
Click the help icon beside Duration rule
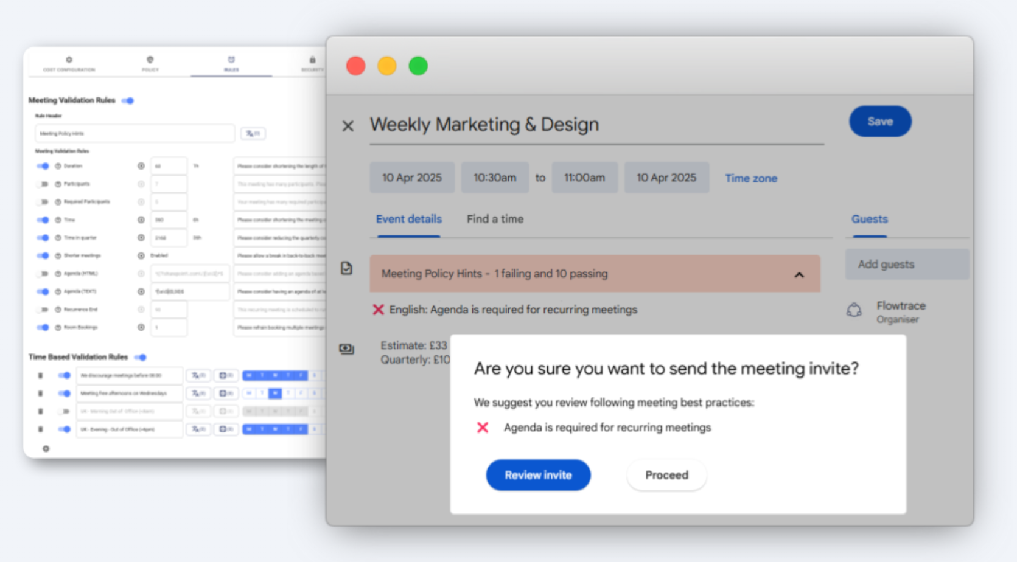58,166
